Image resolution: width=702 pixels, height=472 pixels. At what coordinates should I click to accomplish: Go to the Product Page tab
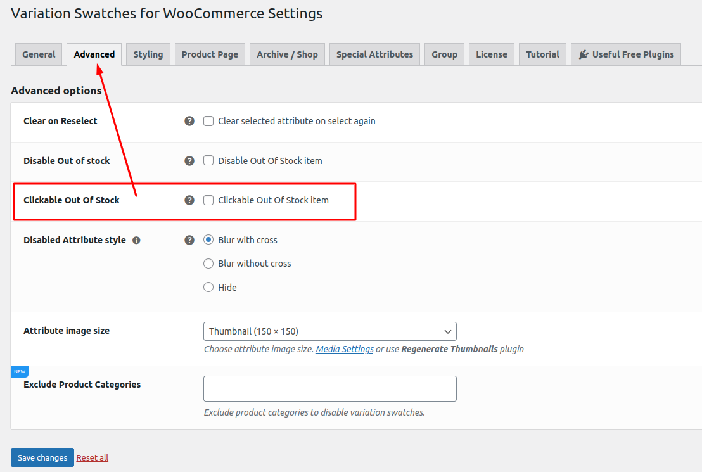pos(210,54)
